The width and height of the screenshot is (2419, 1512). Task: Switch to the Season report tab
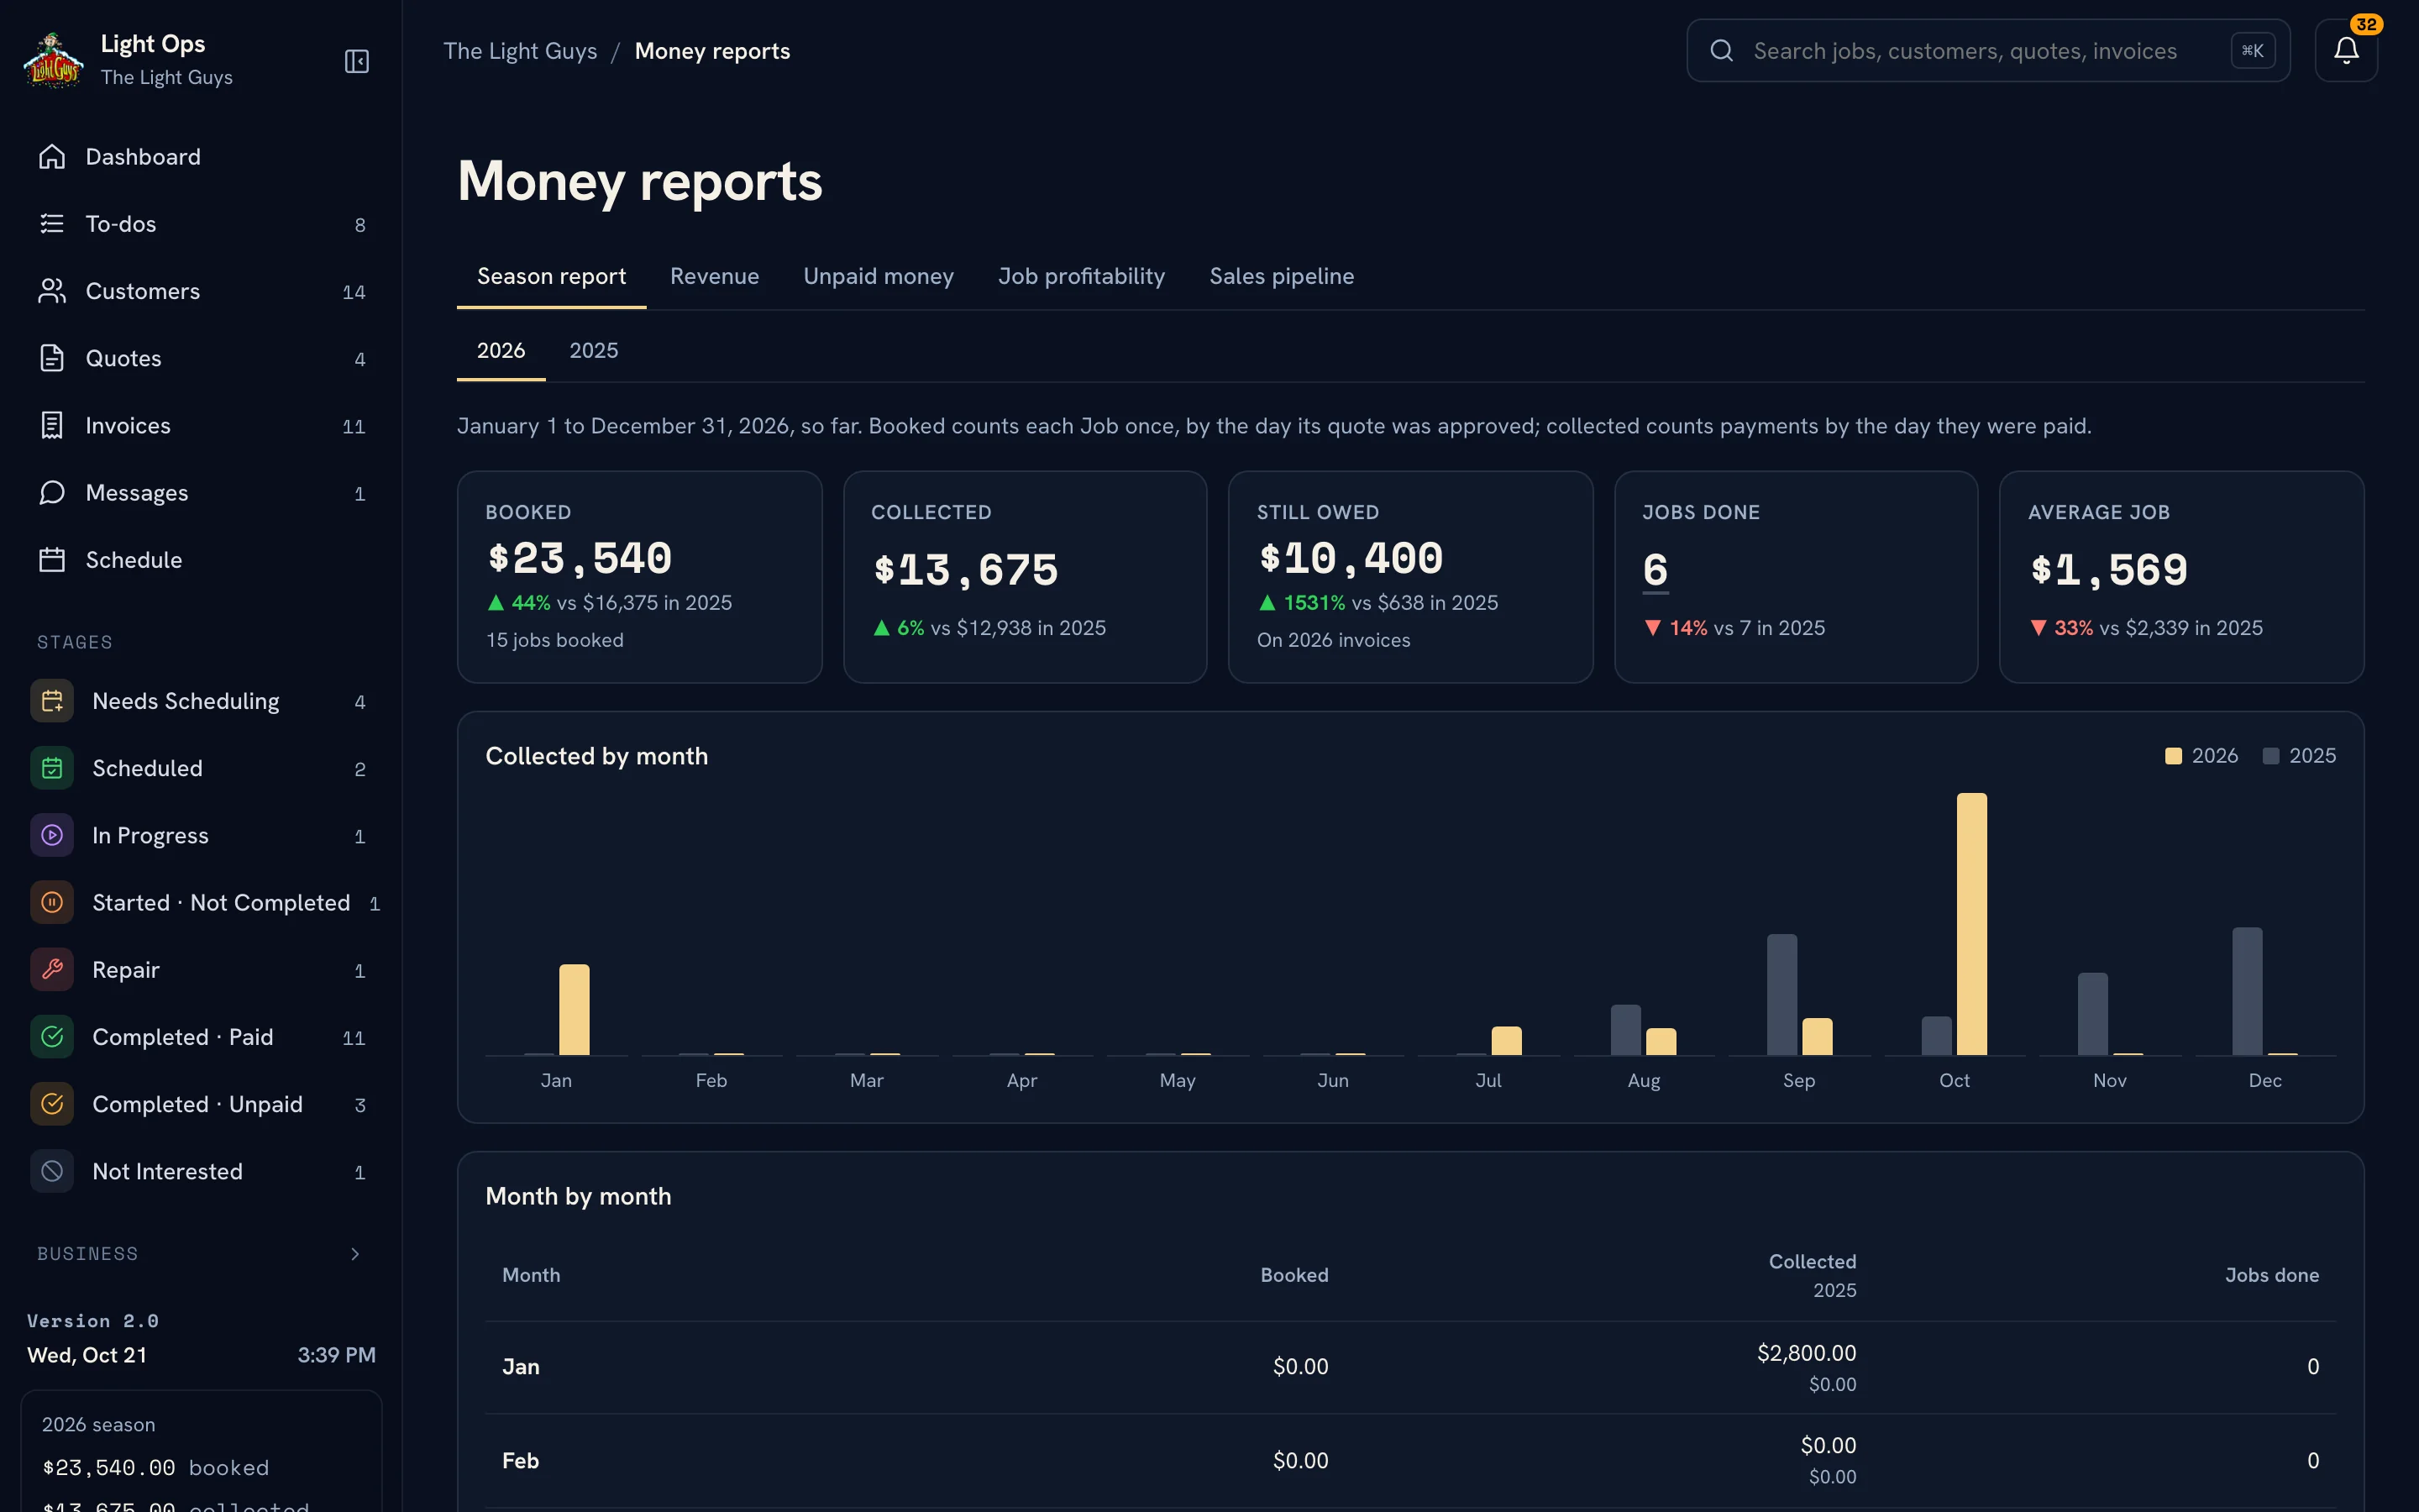click(x=552, y=277)
